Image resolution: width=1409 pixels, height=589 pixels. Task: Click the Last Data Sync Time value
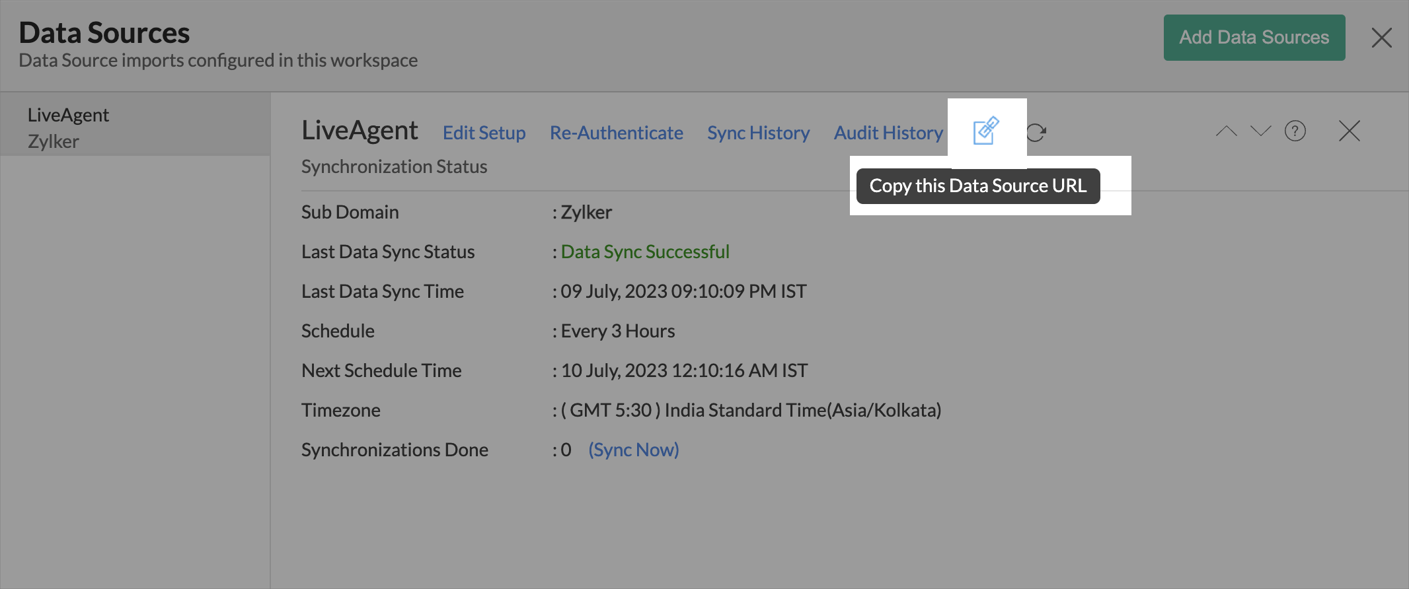coord(683,291)
